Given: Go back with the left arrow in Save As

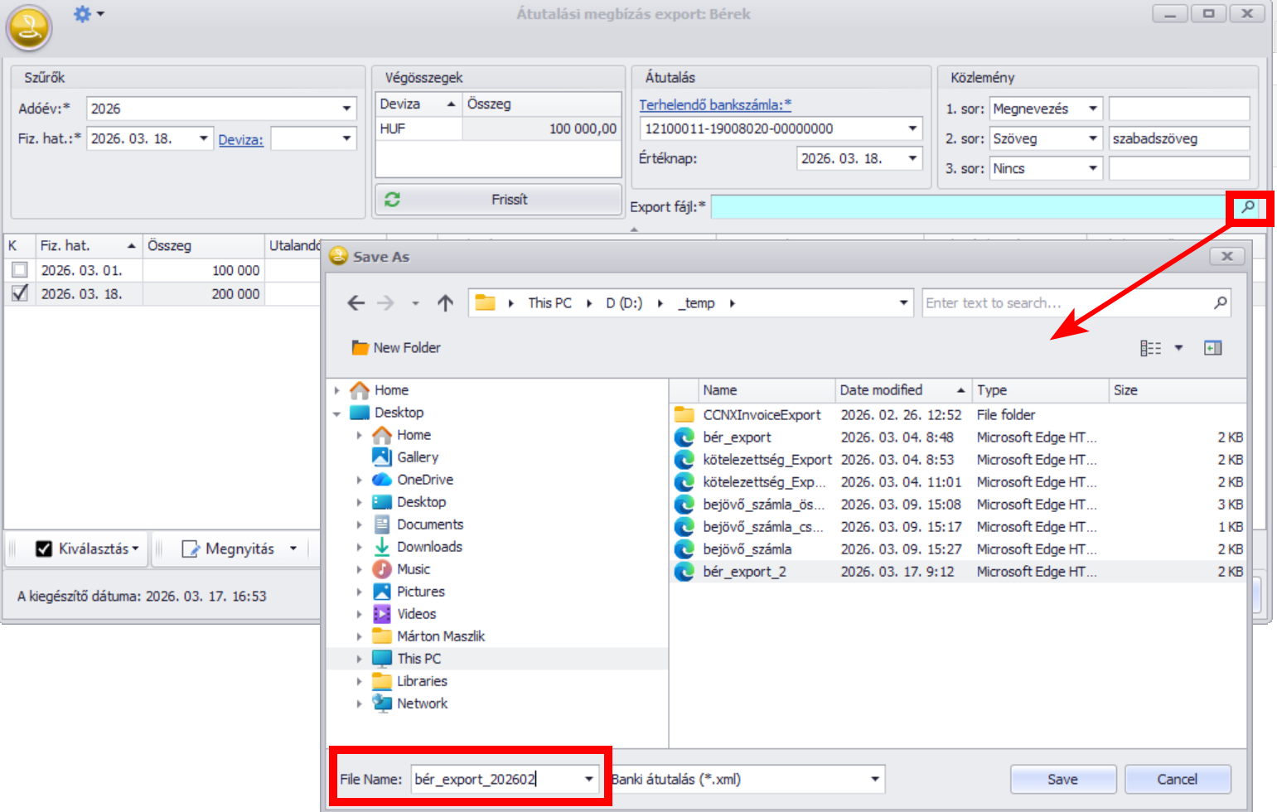Looking at the screenshot, I should pos(356,303).
